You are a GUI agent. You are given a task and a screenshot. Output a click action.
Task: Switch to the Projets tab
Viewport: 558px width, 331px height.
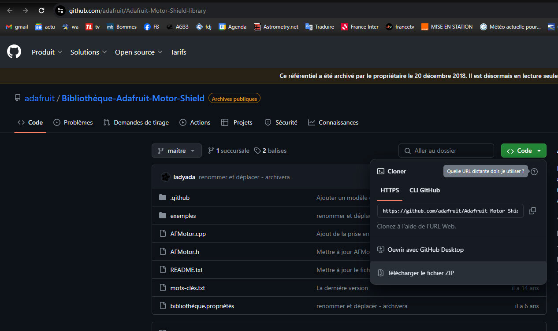[237, 122]
